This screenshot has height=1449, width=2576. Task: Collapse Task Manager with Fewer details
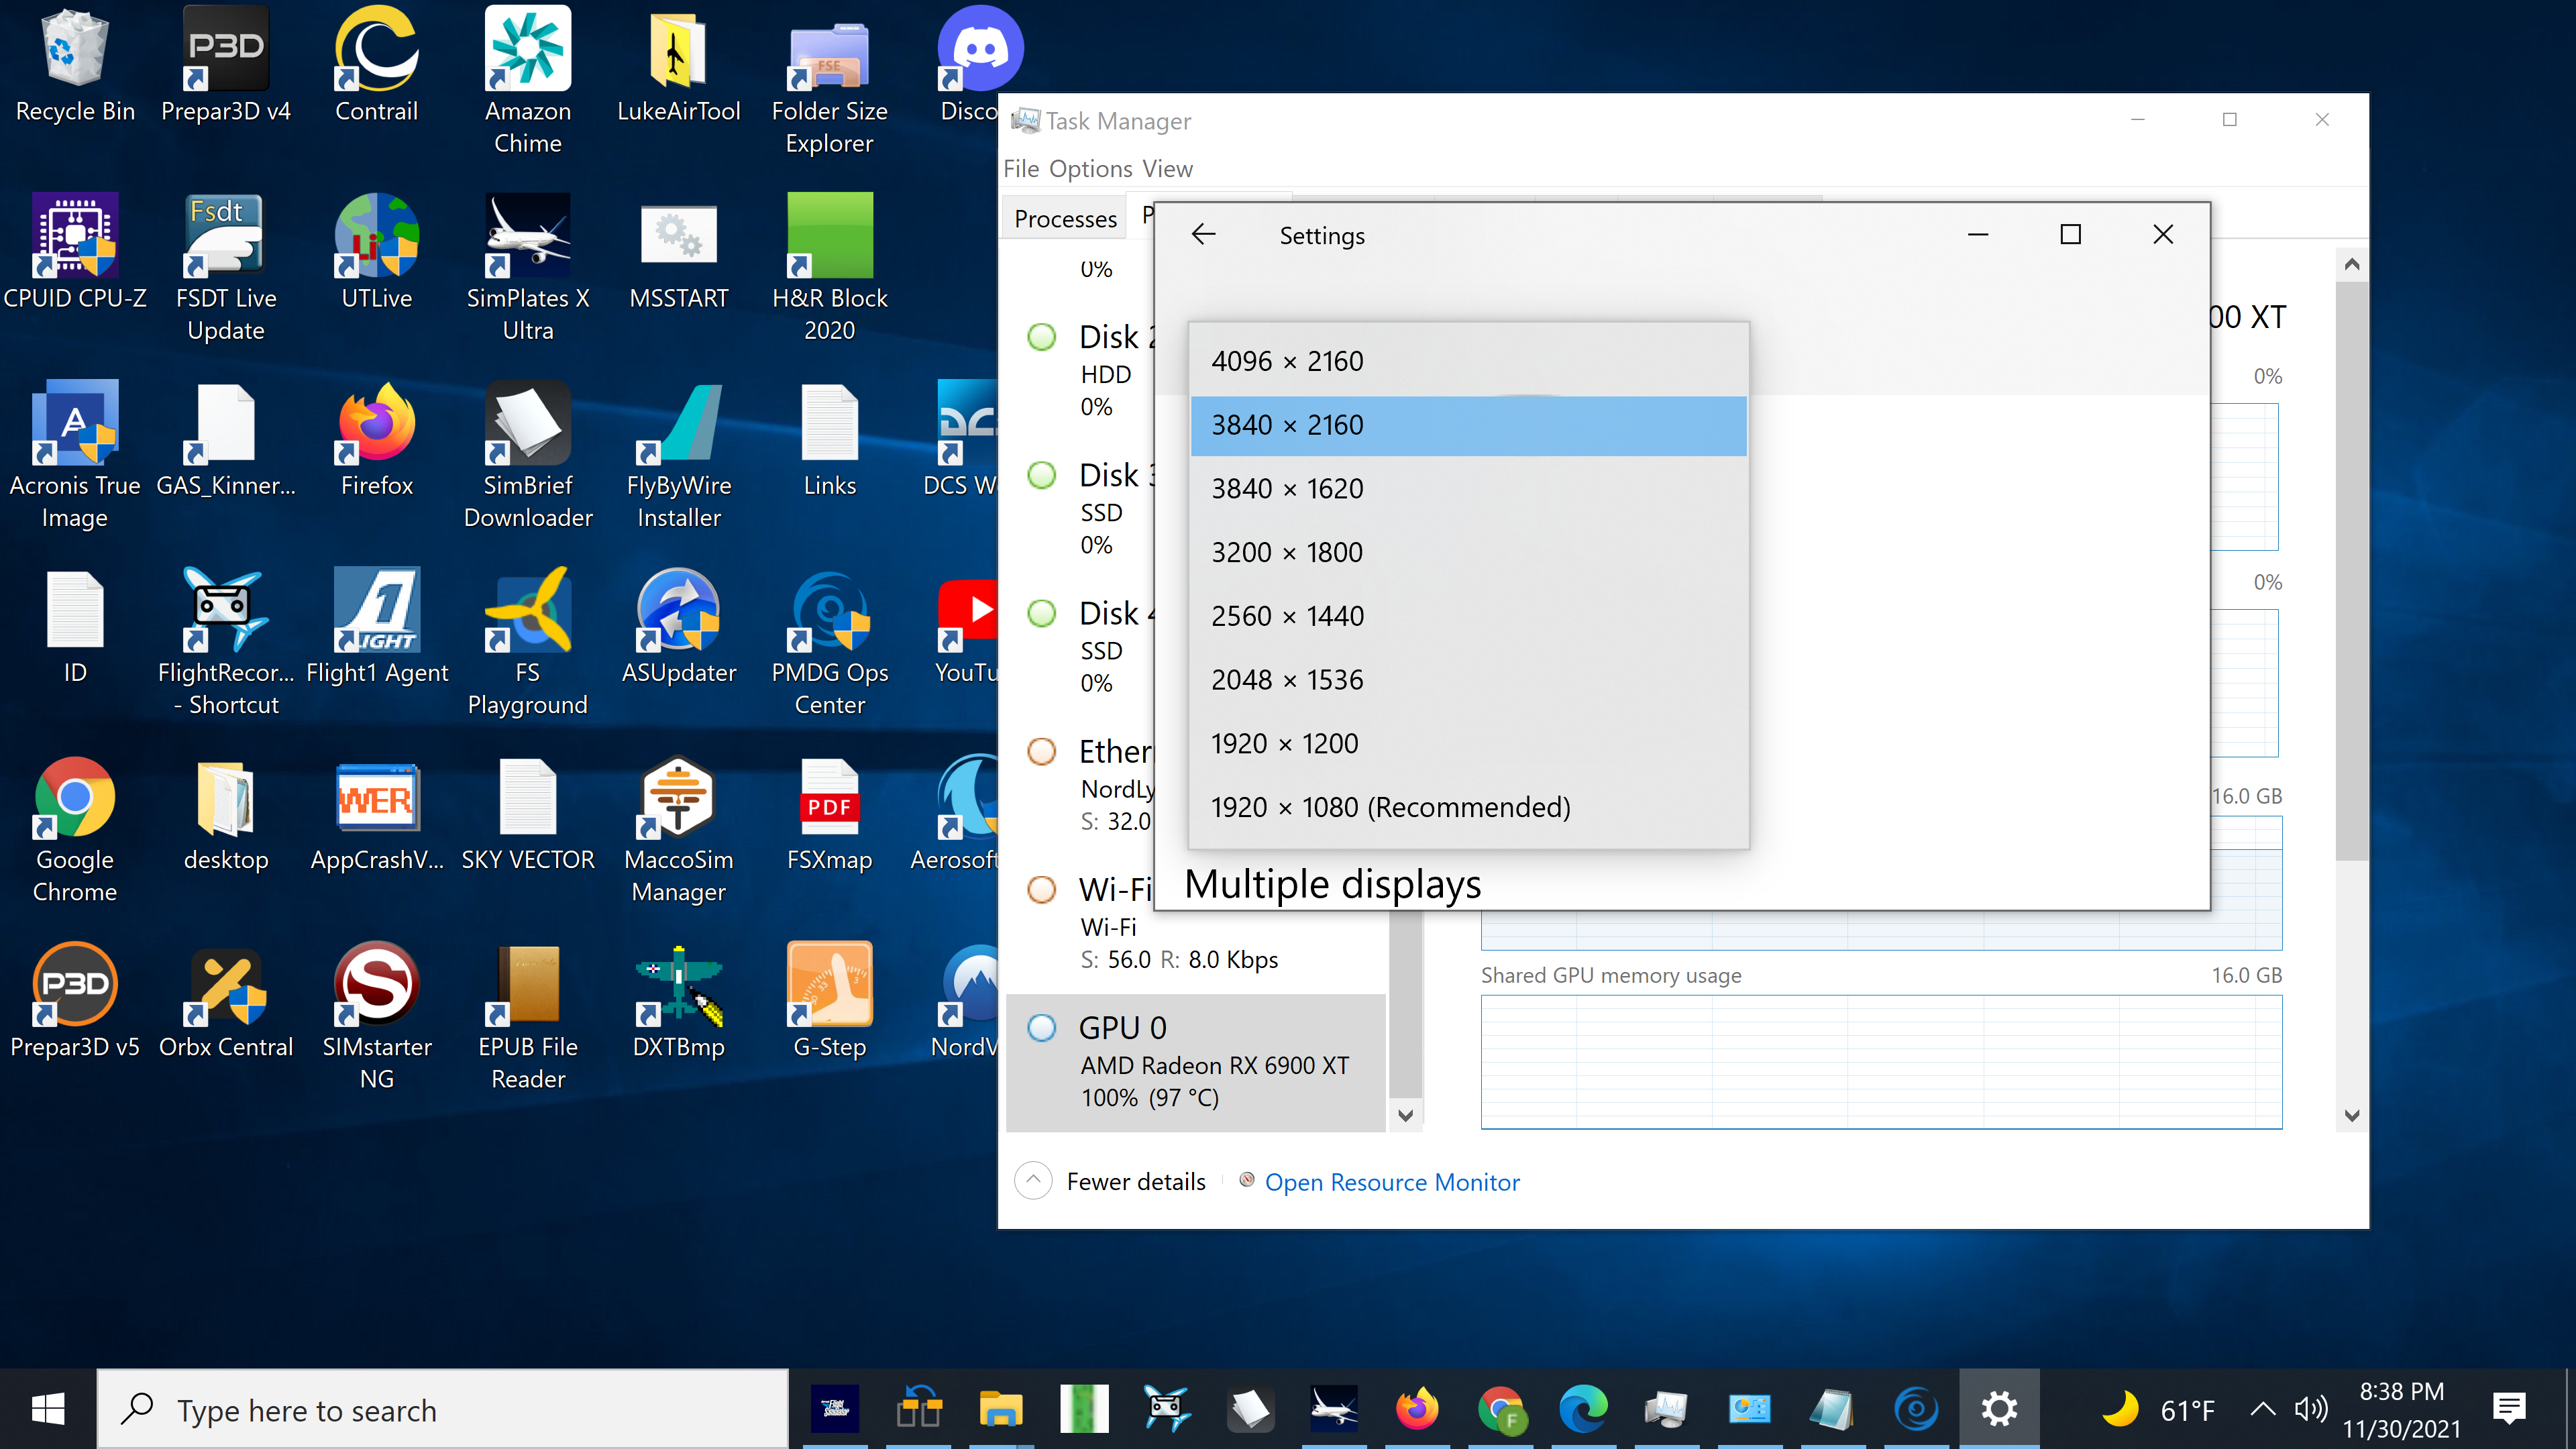click(1111, 1181)
